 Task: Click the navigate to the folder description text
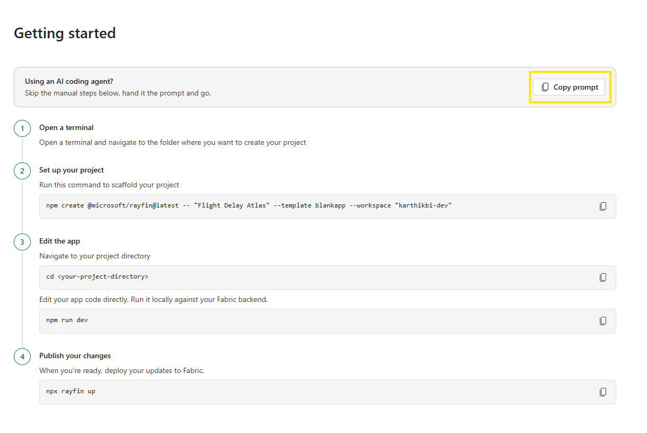172,142
